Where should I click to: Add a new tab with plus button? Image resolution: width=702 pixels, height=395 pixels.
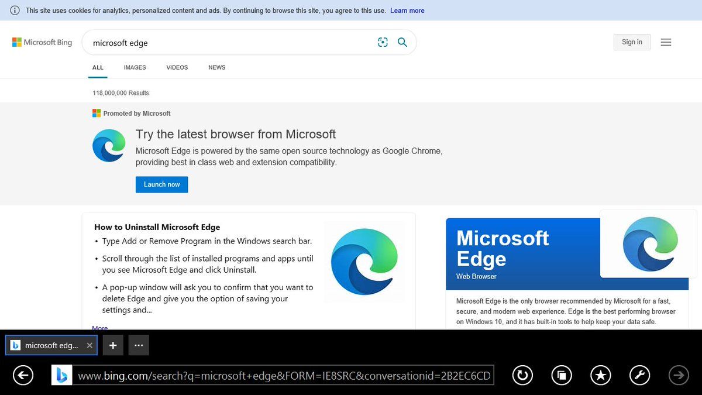(x=113, y=345)
